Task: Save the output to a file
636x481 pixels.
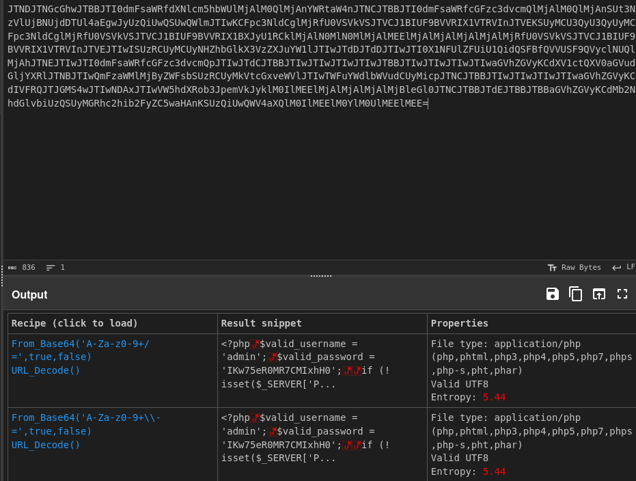Action: point(553,294)
